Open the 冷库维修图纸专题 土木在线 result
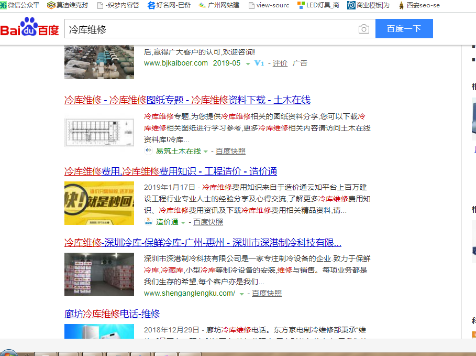 tap(187, 100)
